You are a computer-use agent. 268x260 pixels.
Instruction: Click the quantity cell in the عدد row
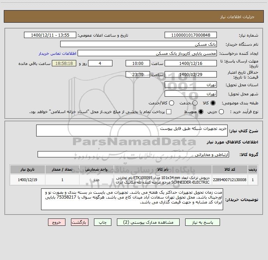pyautogui.click(x=62, y=180)
